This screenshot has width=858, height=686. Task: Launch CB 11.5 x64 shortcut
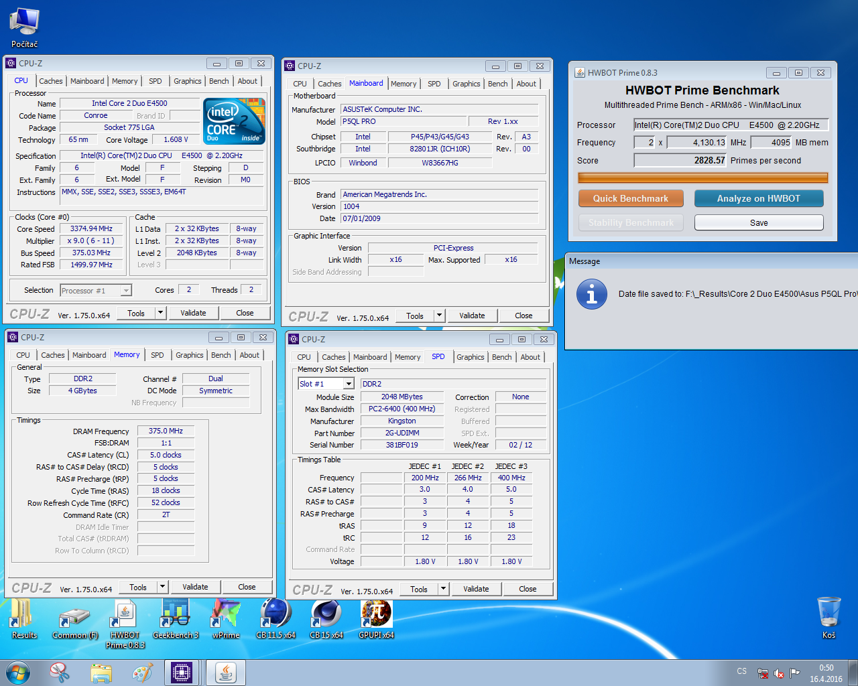tap(275, 620)
